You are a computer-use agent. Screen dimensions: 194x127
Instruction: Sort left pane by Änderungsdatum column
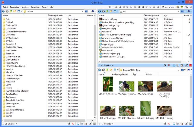pos(55,16)
